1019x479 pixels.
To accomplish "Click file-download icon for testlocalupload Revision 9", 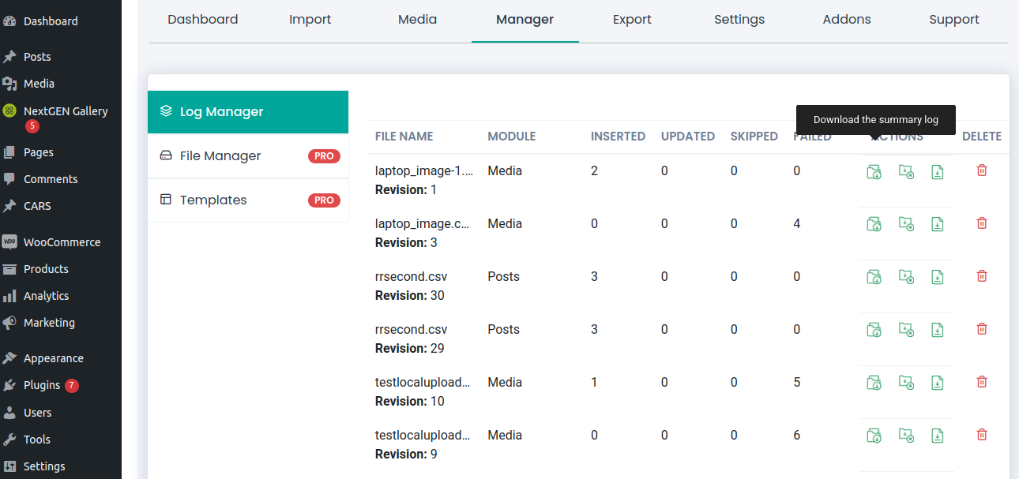I will pyautogui.click(x=938, y=436).
